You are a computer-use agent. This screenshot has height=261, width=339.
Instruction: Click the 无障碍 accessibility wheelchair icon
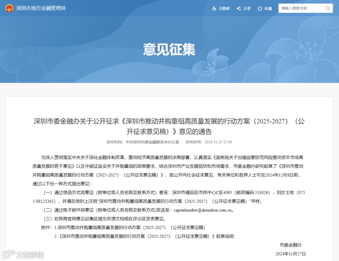214,8
